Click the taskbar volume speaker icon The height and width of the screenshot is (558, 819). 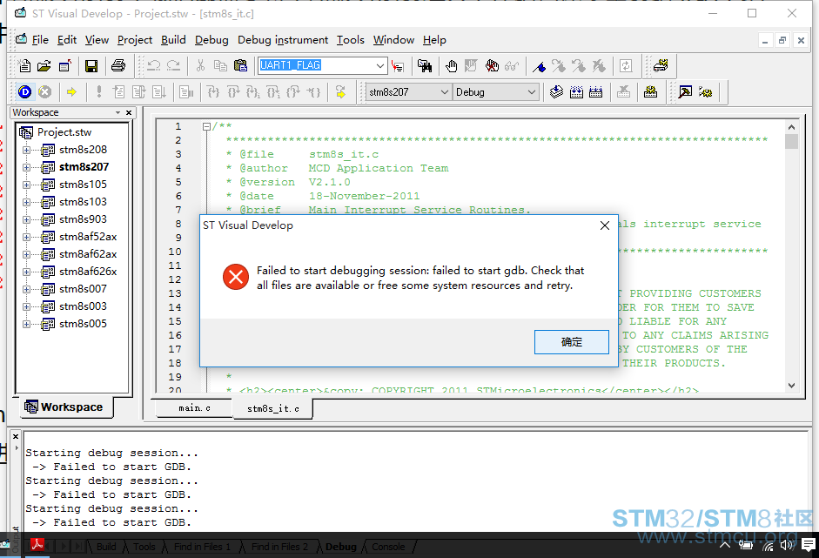(786, 546)
